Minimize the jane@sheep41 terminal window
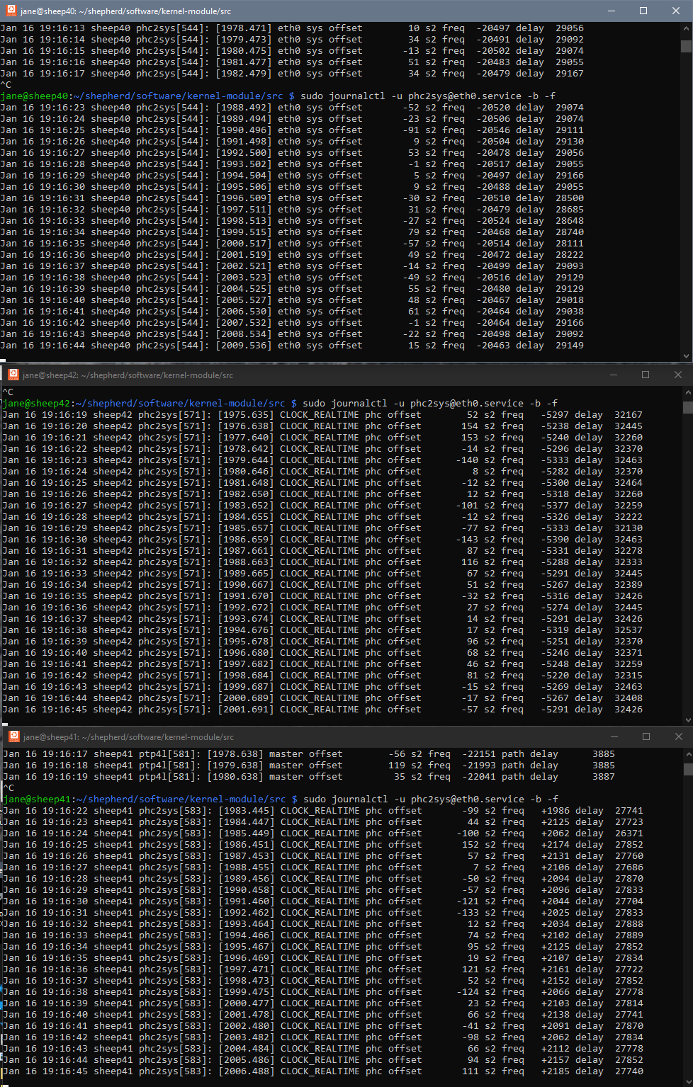Image resolution: width=693 pixels, height=1087 pixels. tap(614, 736)
